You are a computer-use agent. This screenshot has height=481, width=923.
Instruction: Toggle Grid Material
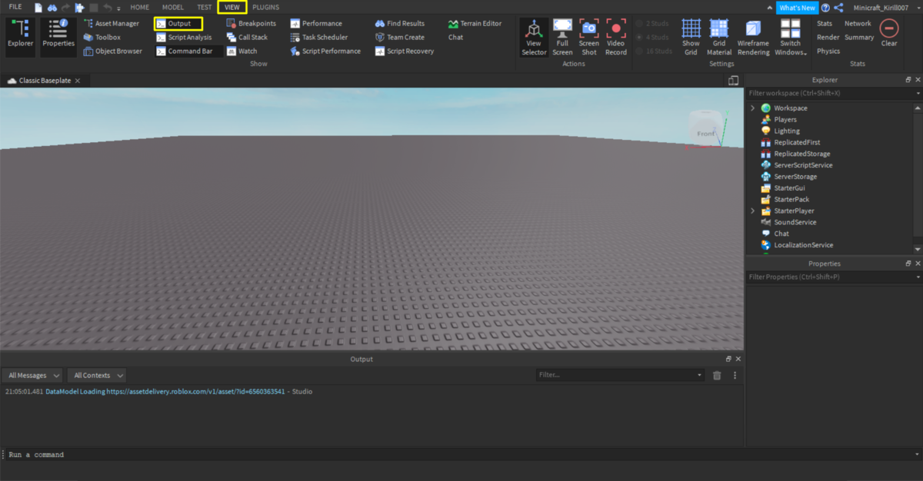pos(719,37)
